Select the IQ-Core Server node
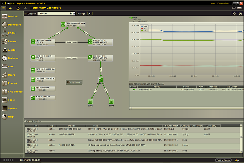This screenshot has height=163, width=244. tap(43, 89)
